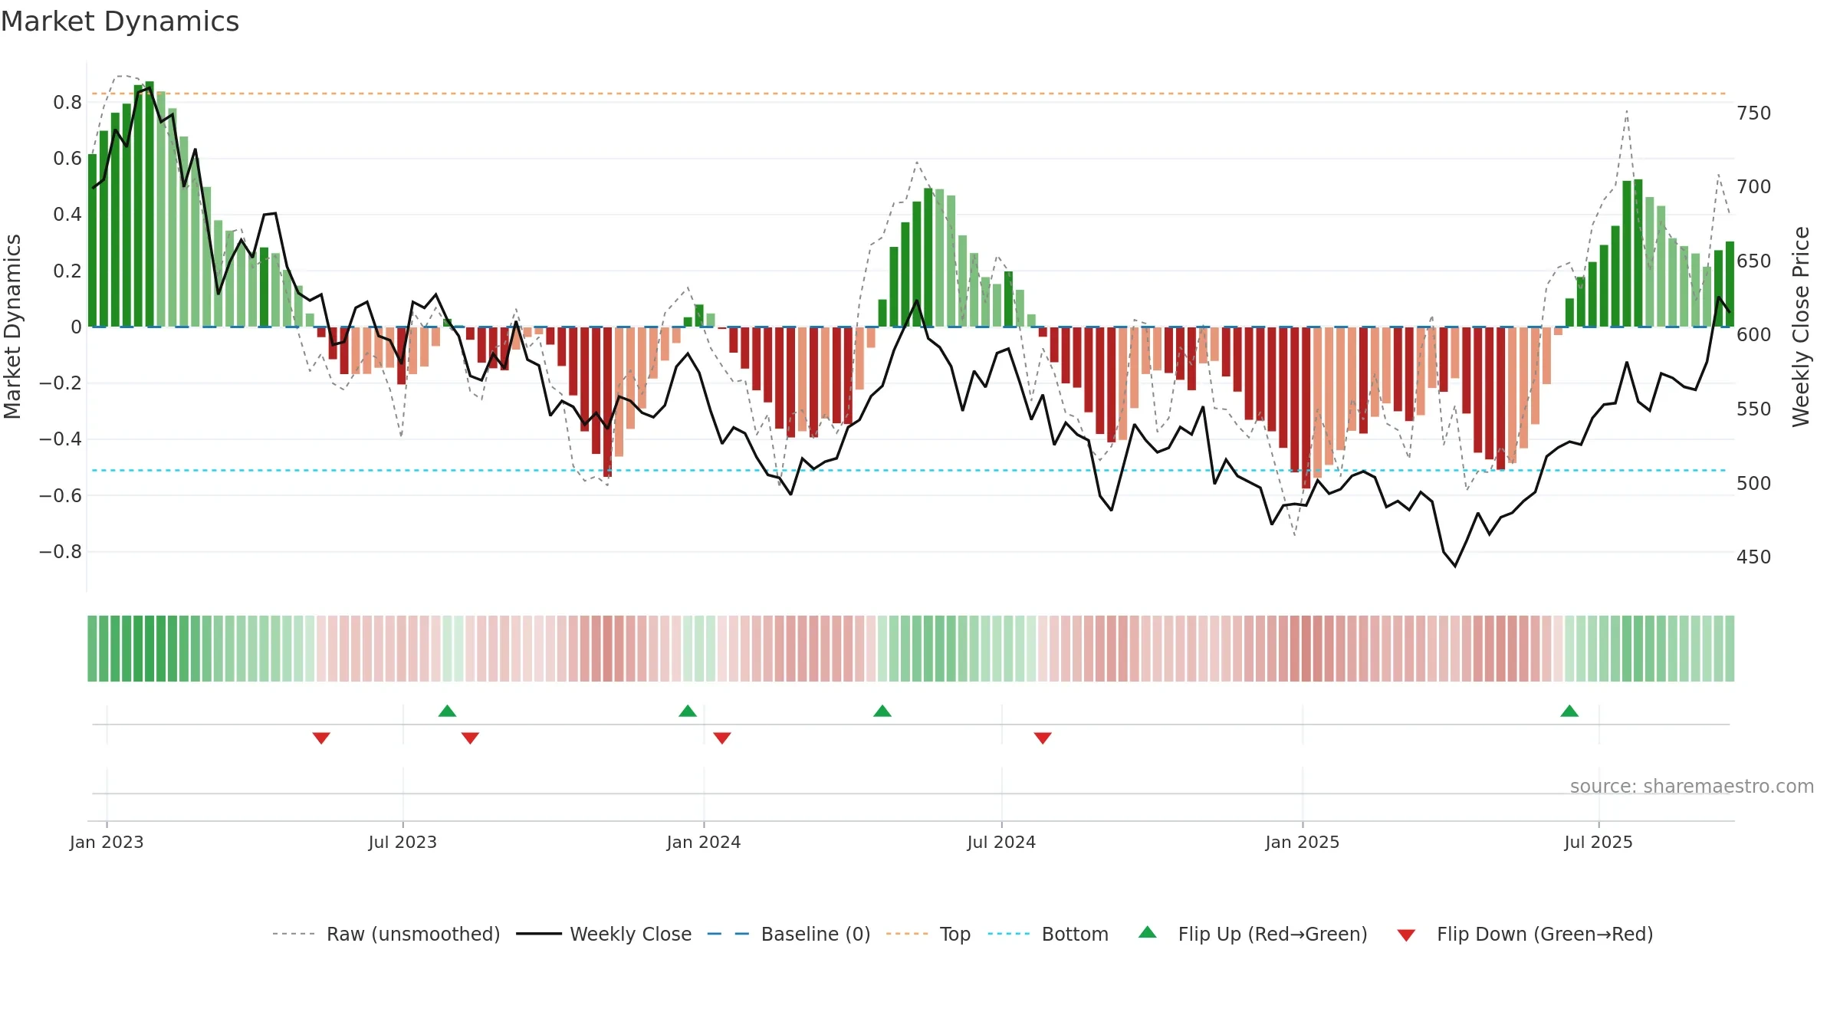Click the green flip-up marker just before Jan 2024

click(688, 711)
